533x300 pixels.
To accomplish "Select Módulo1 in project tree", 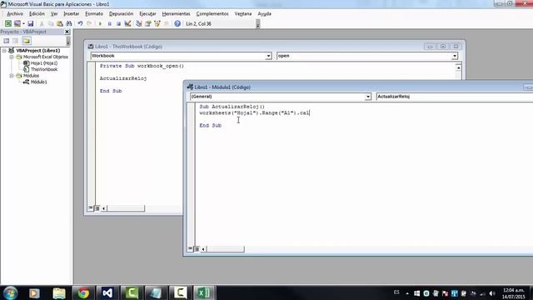I will tap(39, 82).
